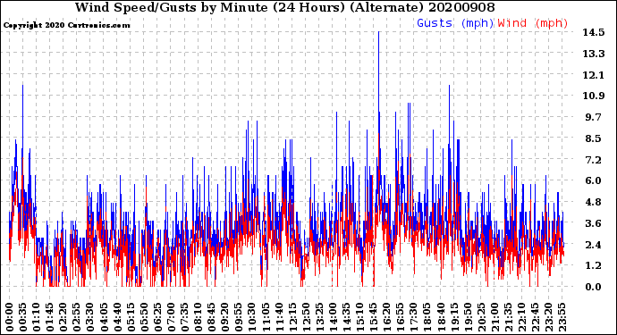The image size is (617, 335).
Task: Click the 00:35 time axis label
Action: (x=23, y=317)
